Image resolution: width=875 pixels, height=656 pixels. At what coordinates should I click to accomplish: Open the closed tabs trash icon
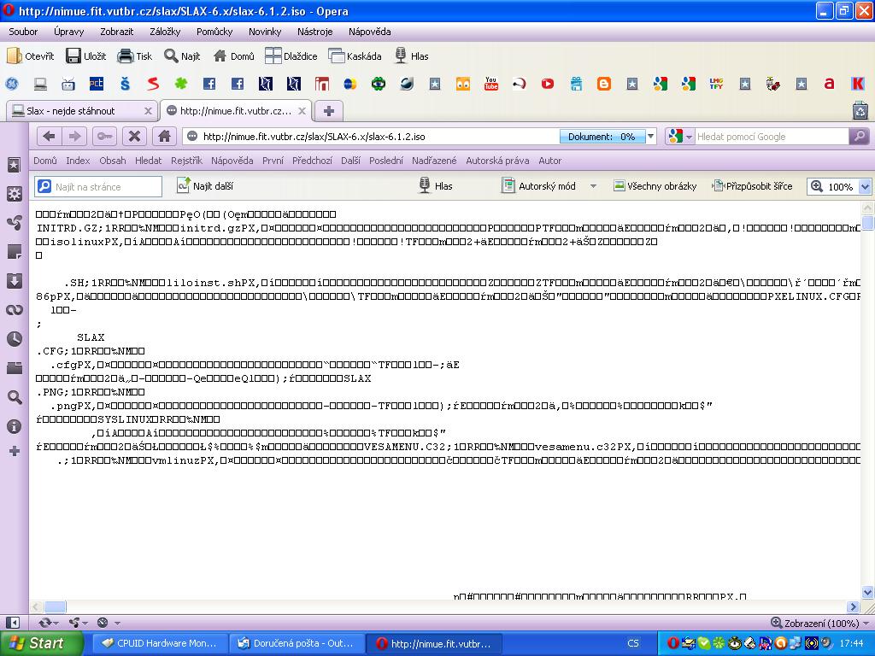click(x=860, y=110)
